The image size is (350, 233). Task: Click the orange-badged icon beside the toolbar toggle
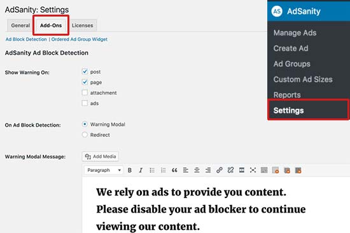tap(276, 170)
